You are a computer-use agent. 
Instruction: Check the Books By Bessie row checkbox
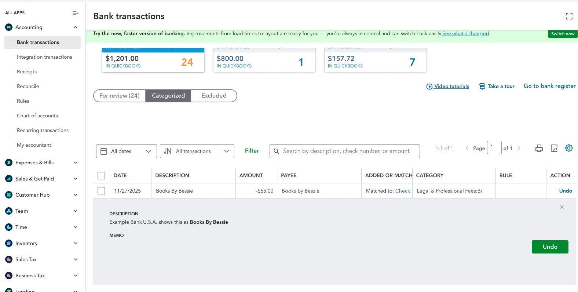pos(101,191)
